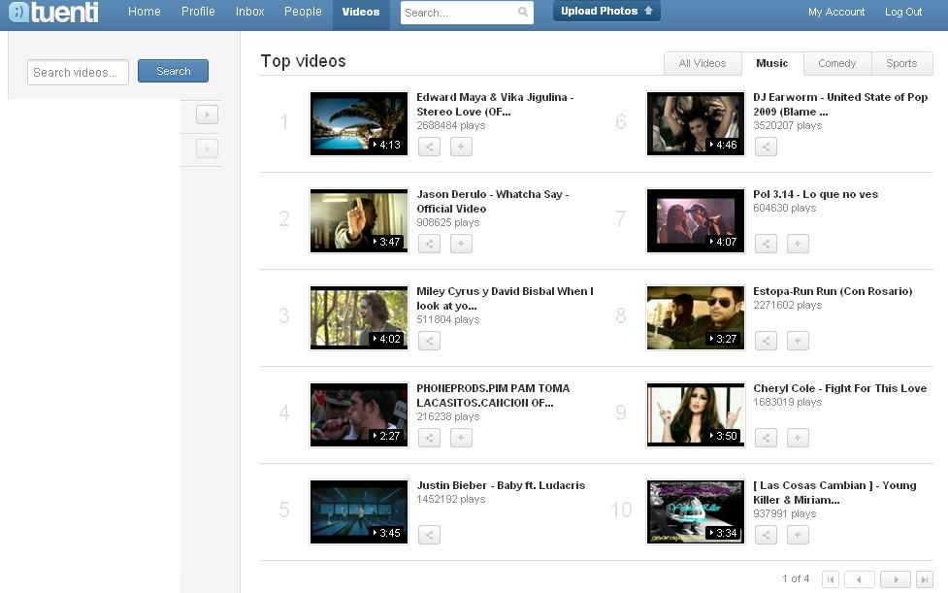Click the tuenti logo

(53, 12)
